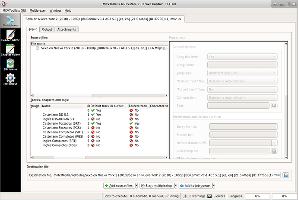Select the Castellano Completos (PGS) track
This screenshot has height=200, width=298.
click(x=99, y=136)
